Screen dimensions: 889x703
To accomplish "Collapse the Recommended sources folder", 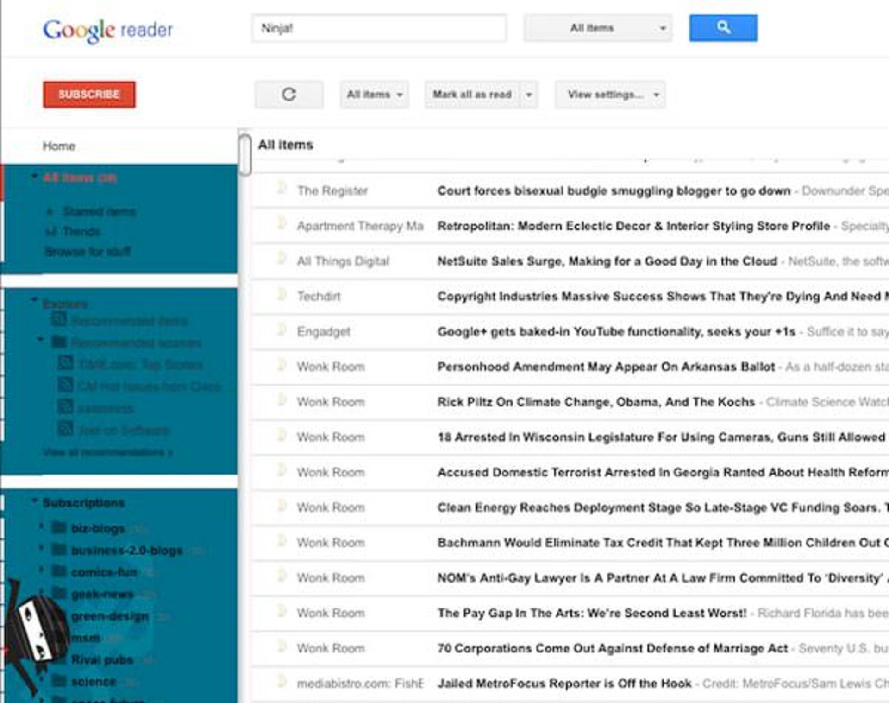I will [x=41, y=340].
